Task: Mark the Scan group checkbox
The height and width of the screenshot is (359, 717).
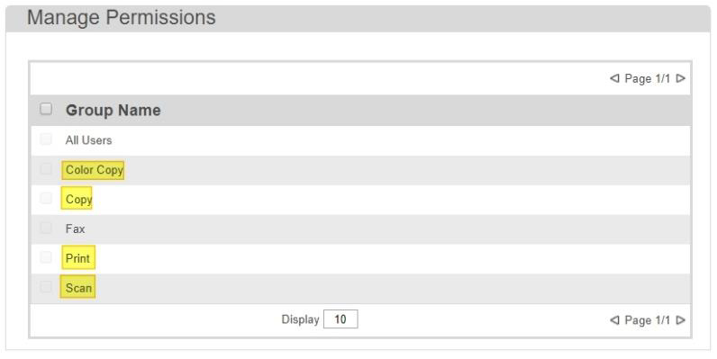Action: (46, 287)
